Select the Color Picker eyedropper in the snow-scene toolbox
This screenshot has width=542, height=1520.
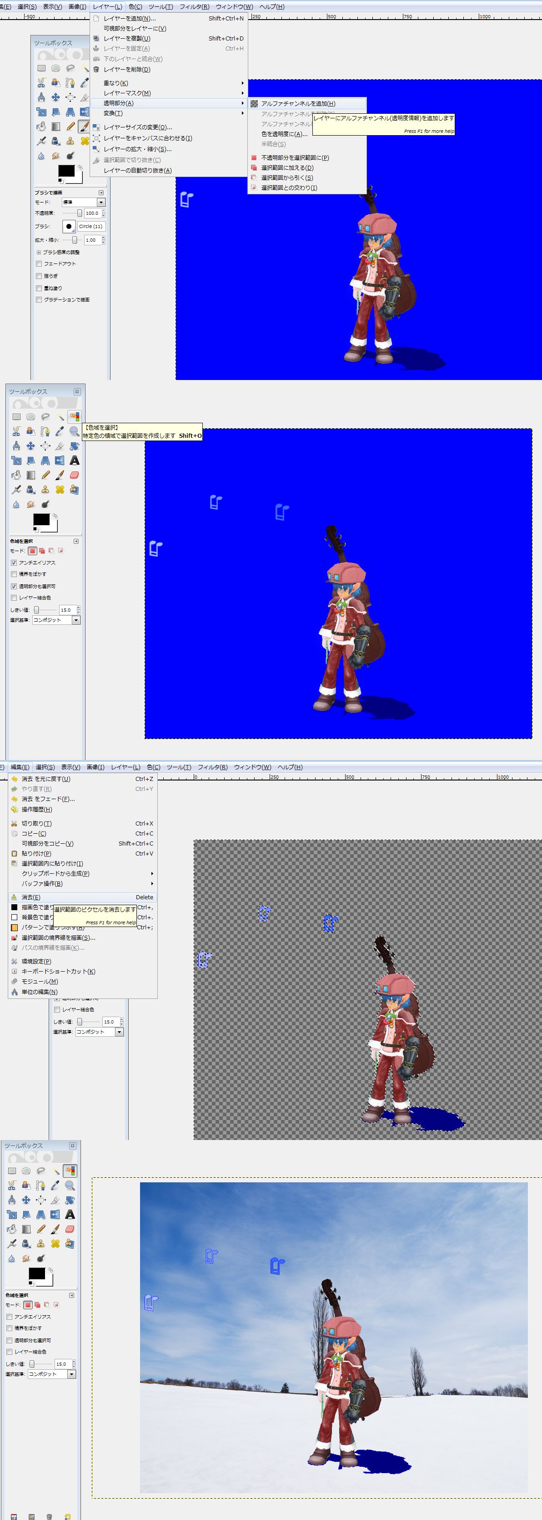click(x=55, y=1186)
